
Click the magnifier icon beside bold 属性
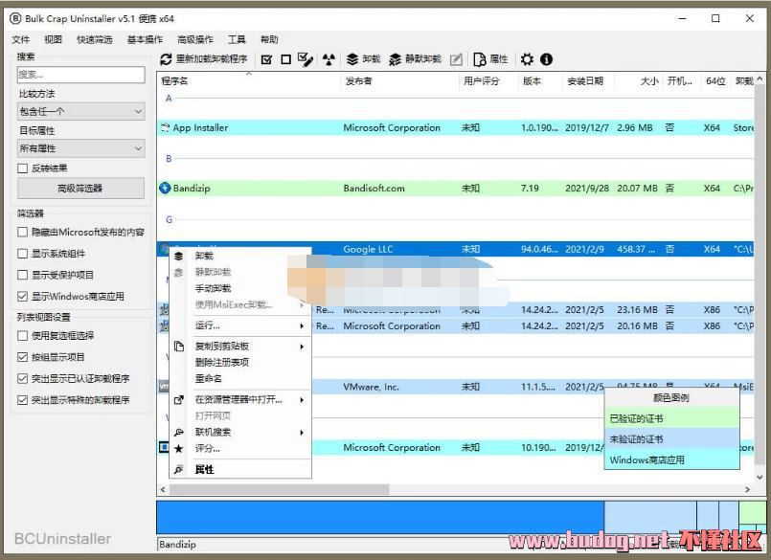179,470
